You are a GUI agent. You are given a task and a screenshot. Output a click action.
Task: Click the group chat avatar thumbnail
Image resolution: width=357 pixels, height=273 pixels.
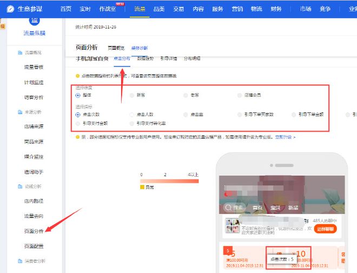coord(233,225)
